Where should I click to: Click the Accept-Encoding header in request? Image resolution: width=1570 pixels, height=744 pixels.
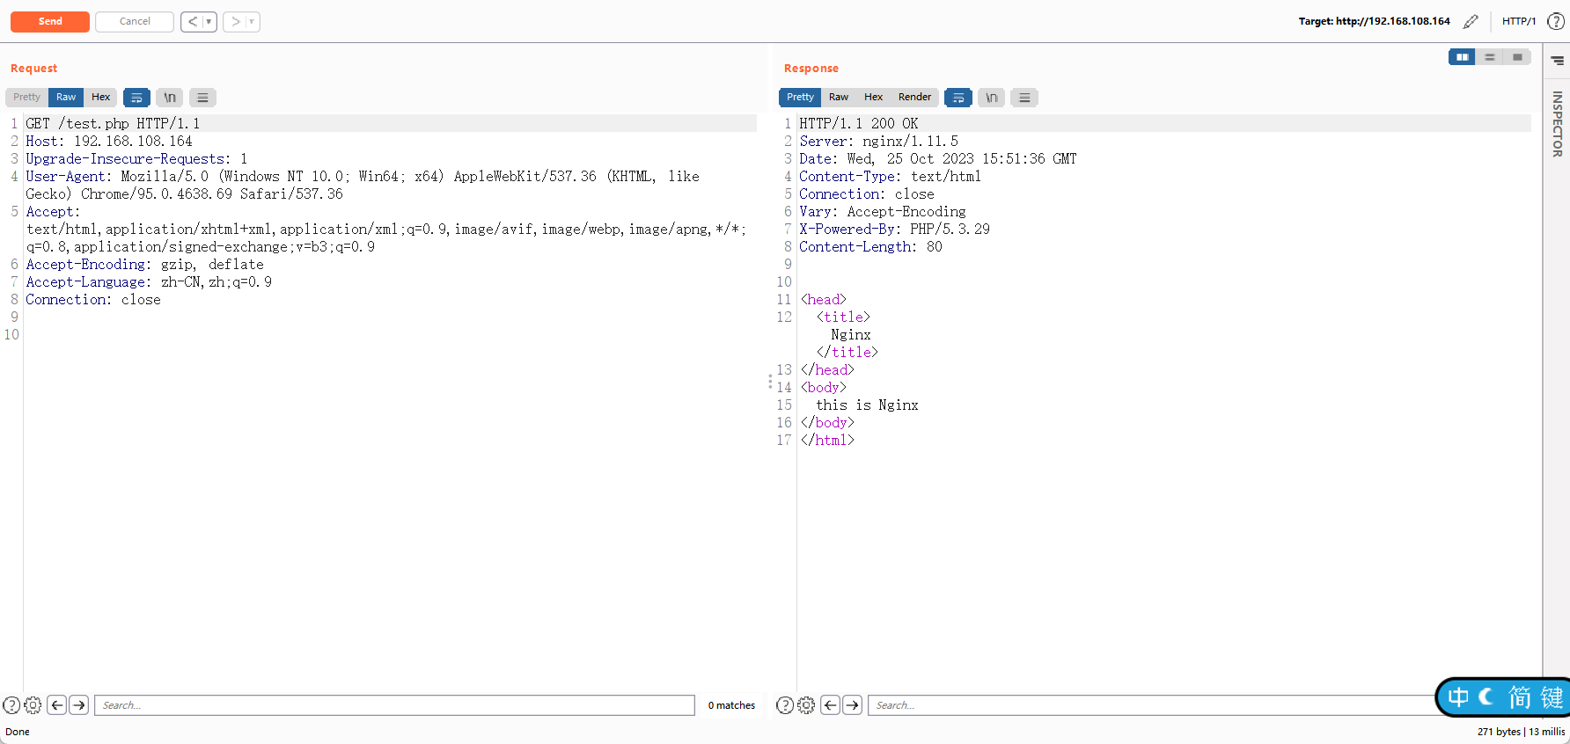click(144, 264)
